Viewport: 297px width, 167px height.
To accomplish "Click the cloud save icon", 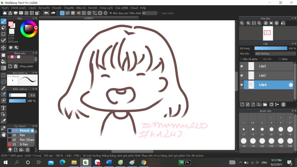I will point(5,13).
